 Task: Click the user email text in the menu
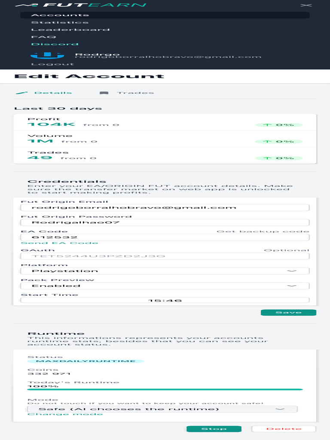click(168, 57)
